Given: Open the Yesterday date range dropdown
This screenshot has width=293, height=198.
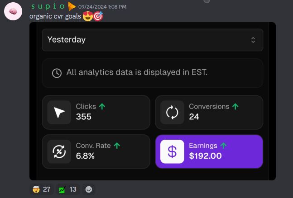Looking at the screenshot, I should click(153, 40).
